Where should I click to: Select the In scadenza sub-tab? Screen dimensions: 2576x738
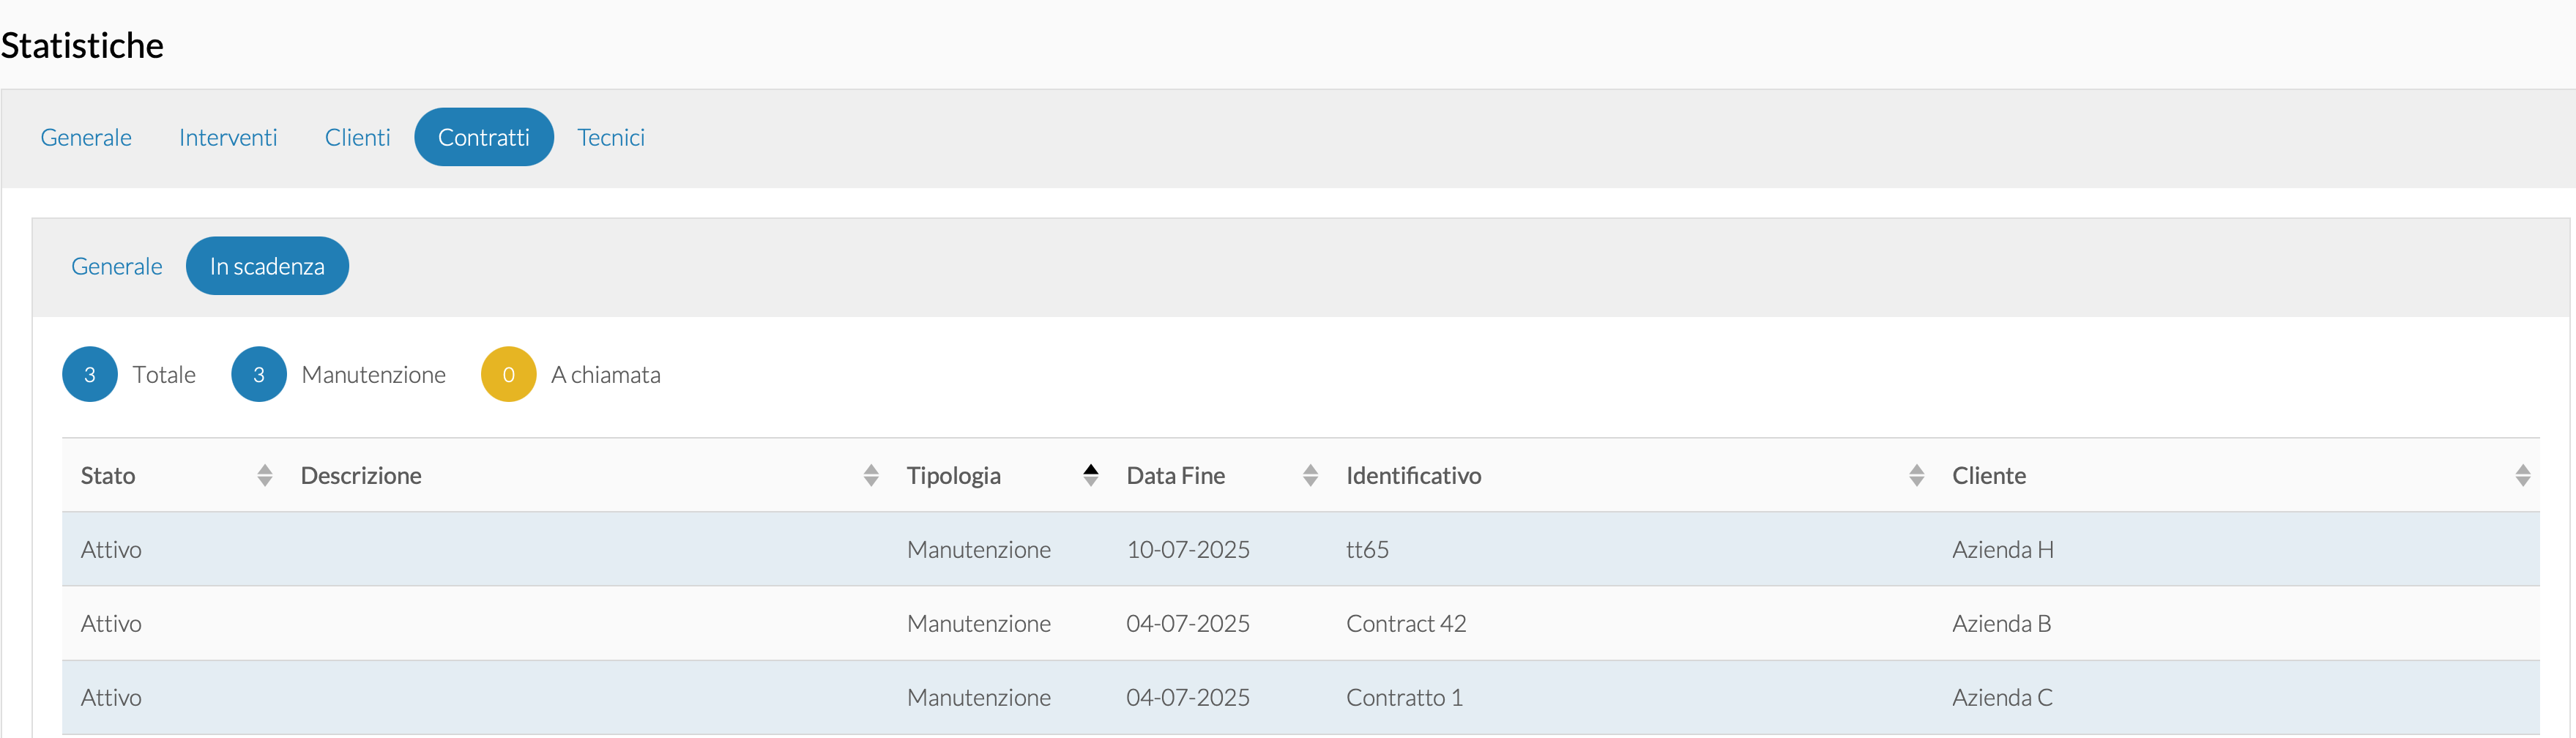point(267,266)
